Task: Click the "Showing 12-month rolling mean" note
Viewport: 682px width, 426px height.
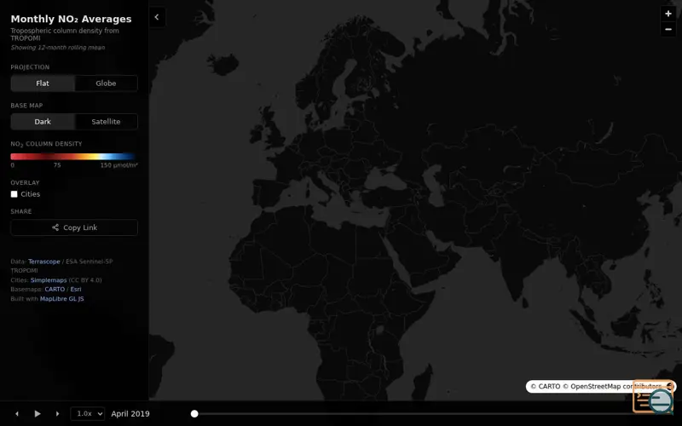Action: coord(58,48)
